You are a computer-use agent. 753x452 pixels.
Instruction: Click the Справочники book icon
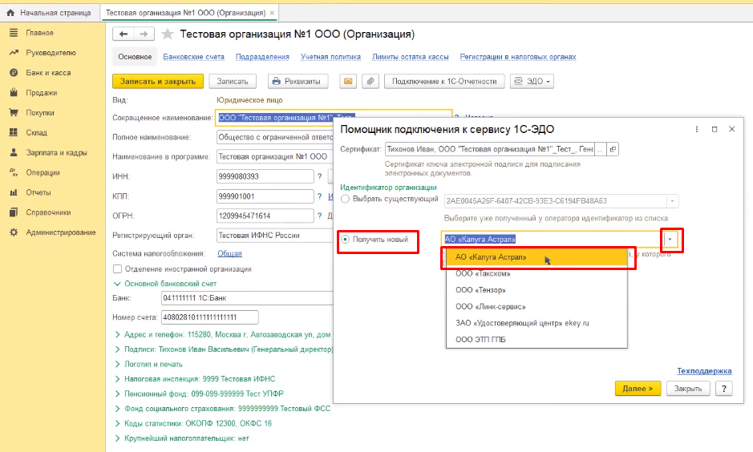click(x=14, y=212)
